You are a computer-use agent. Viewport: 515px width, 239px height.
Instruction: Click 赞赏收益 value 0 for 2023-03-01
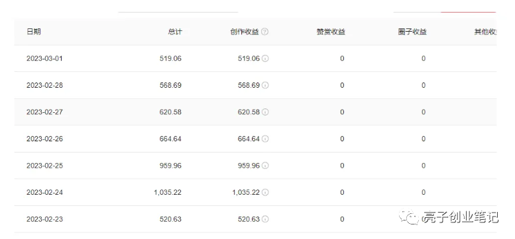pos(342,59)
